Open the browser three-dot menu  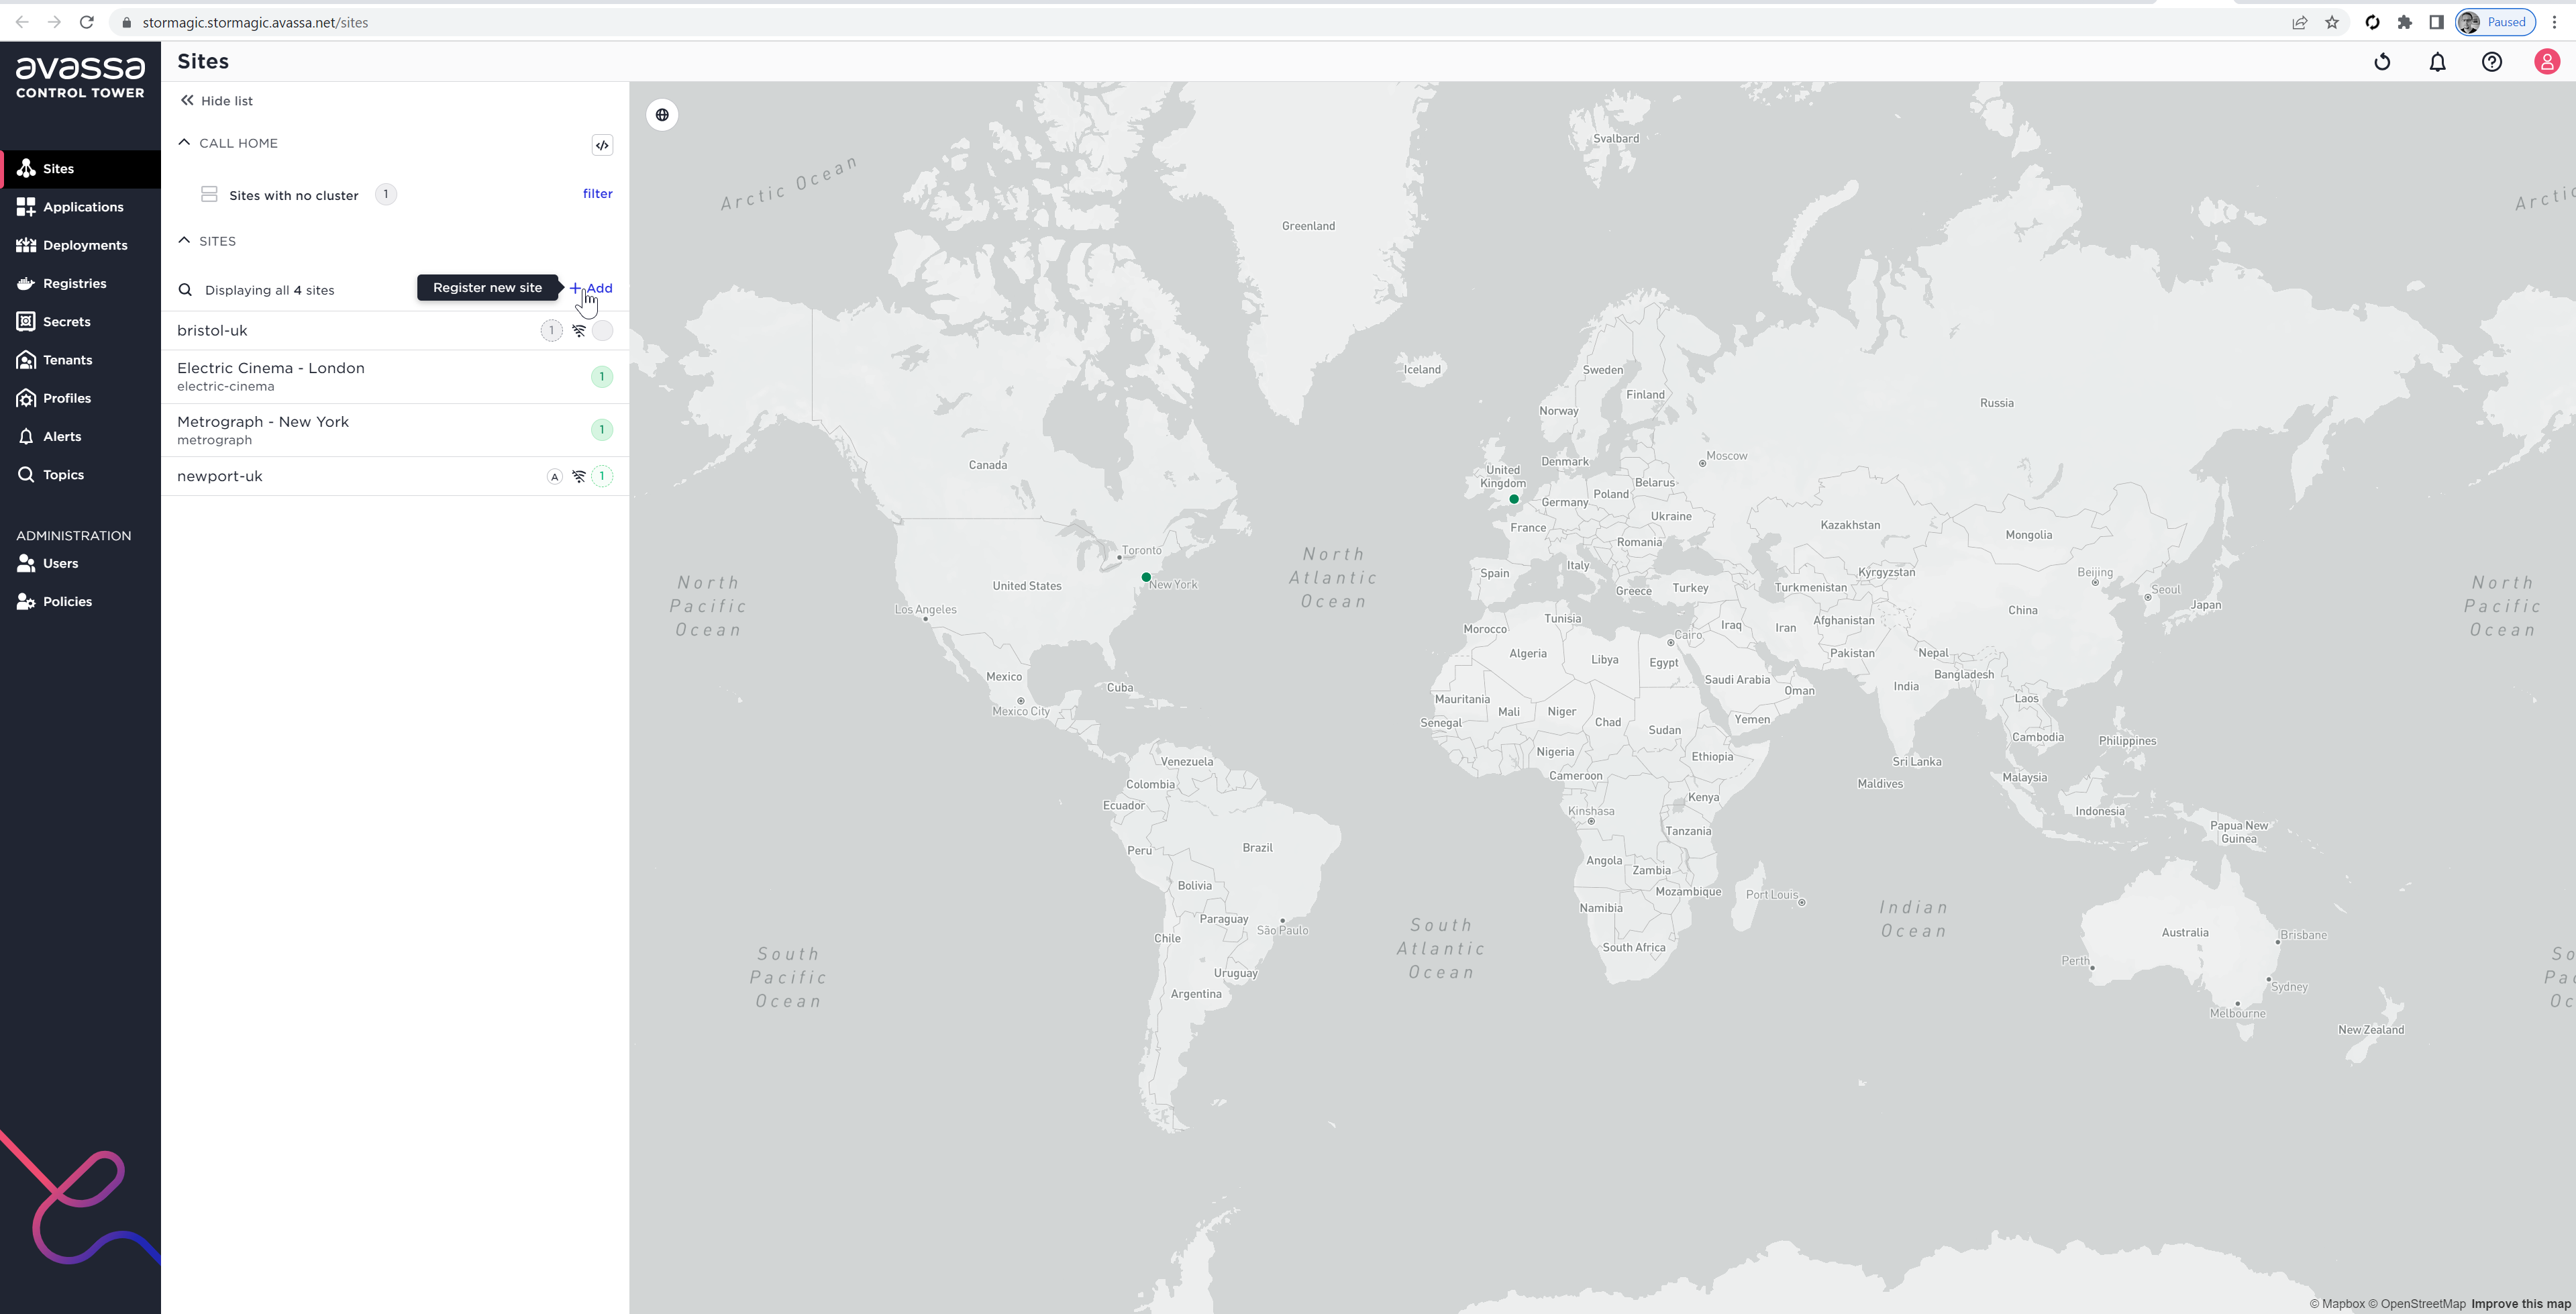point(2555,22)
